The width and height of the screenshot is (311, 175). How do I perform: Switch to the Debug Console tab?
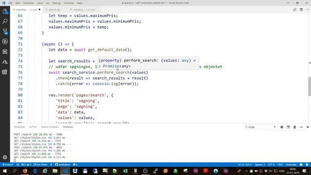point(50,127)
